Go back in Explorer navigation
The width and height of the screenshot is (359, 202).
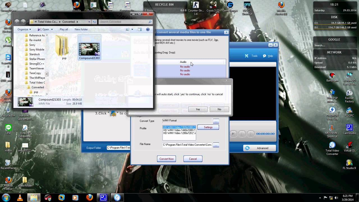(17, 22)
